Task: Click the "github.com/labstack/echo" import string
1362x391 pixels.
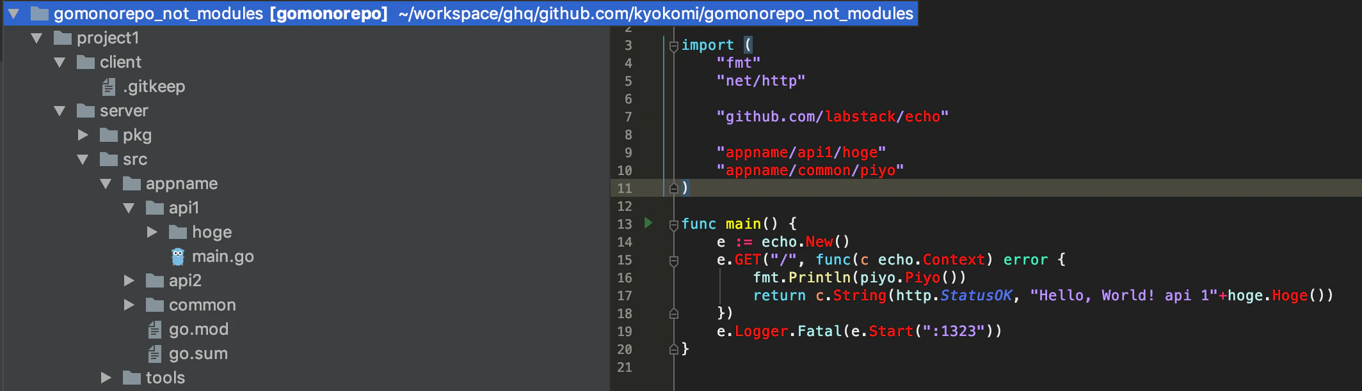Action: pos(832,116)
